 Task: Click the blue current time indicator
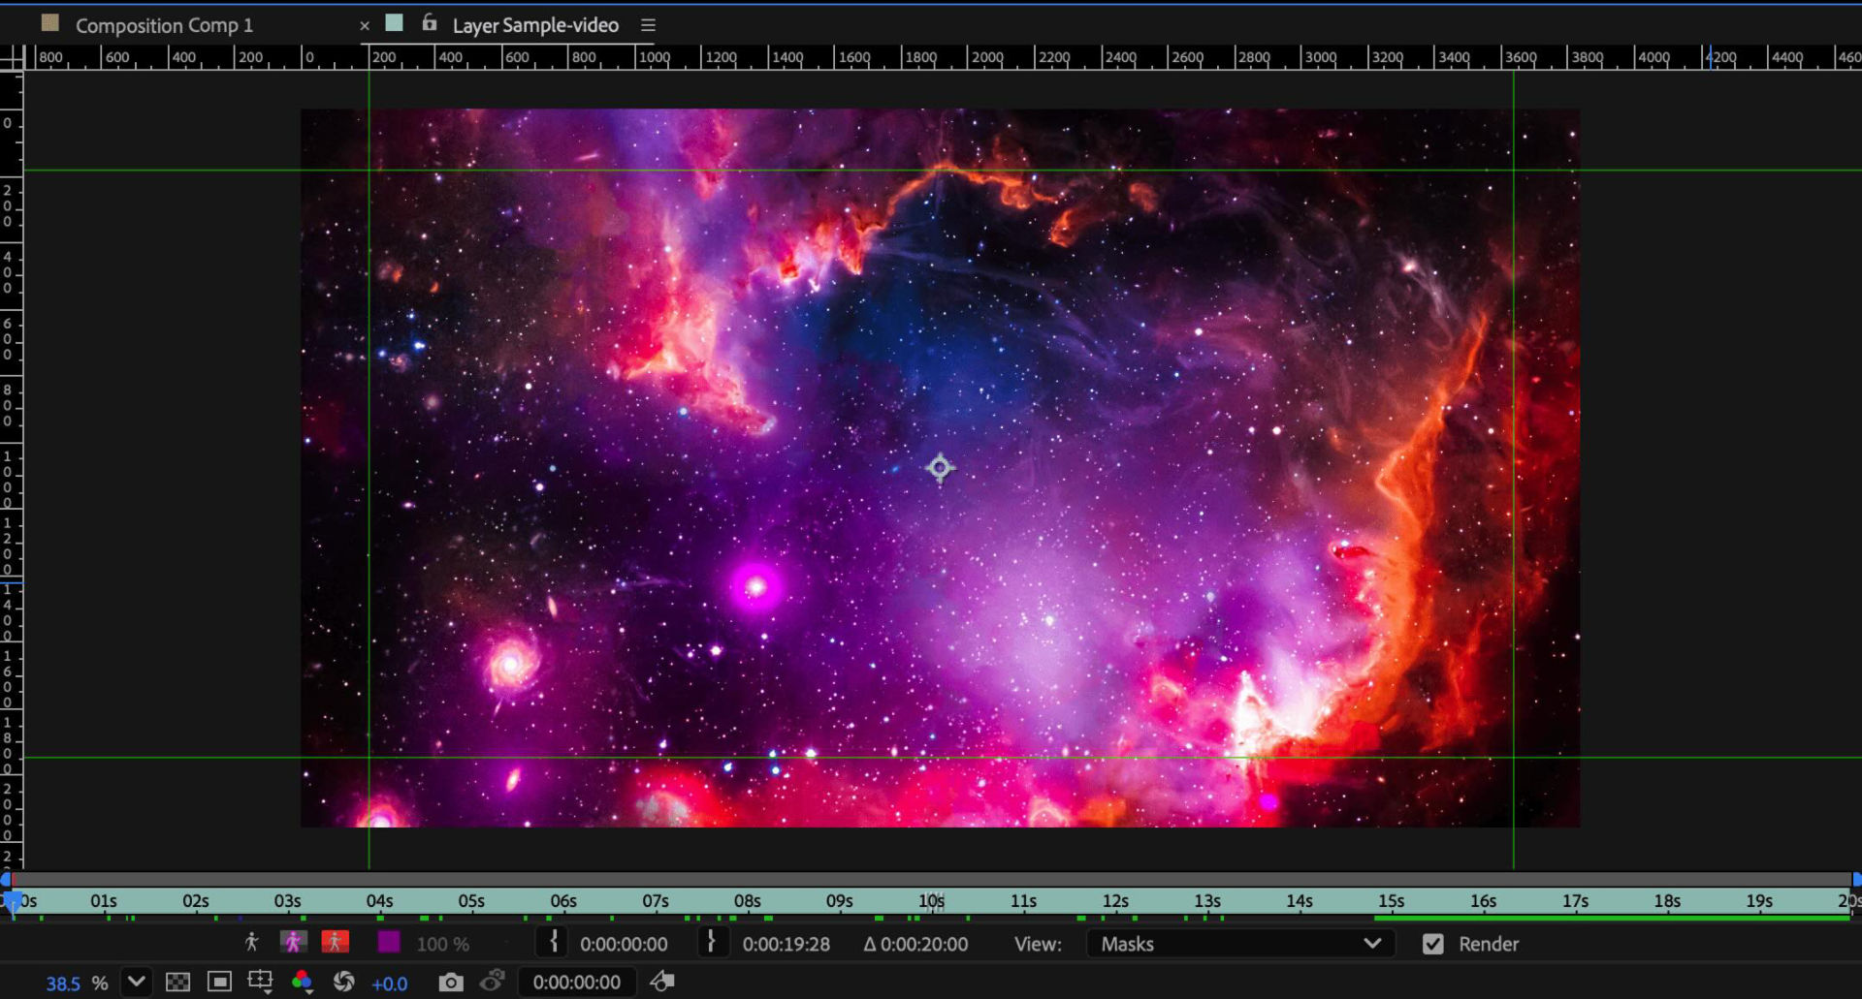[12, 903]
